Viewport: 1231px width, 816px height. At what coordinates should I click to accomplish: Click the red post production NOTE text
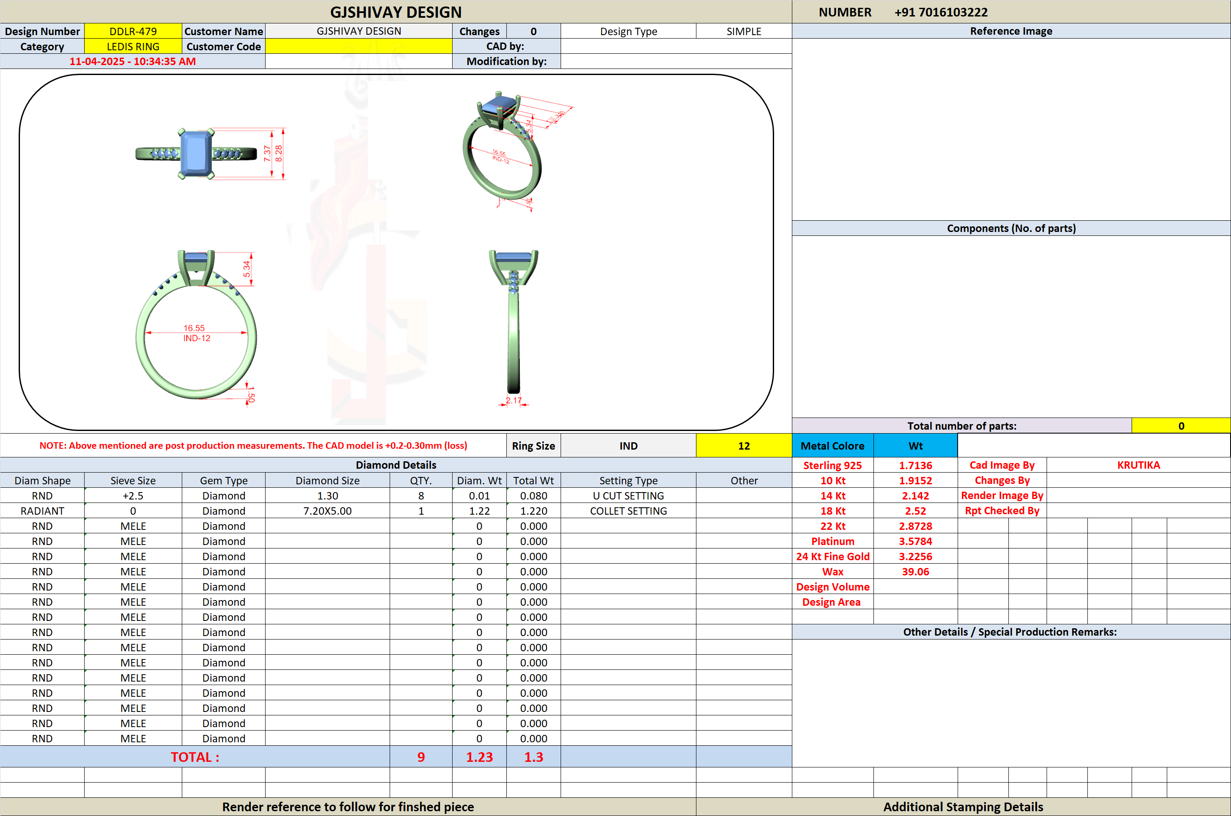tap(253, 445)
